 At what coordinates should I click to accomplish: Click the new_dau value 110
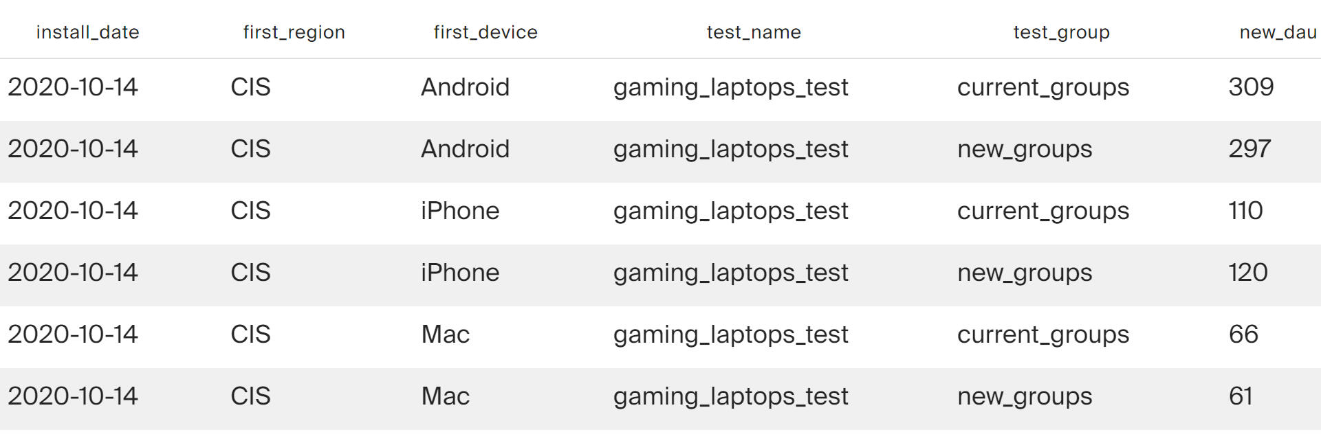[1245, 211]
